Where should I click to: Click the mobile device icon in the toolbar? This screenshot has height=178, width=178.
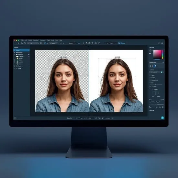pos(41,43)
